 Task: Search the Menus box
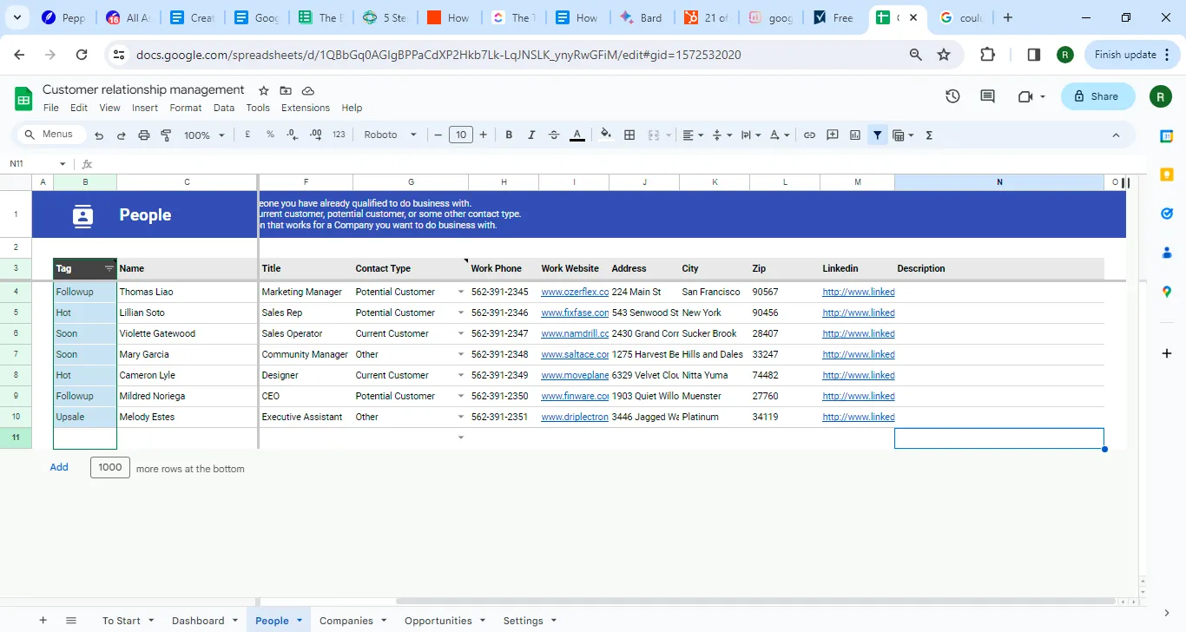pos(51,135)
